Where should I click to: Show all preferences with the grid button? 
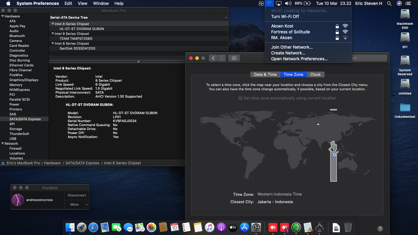(234, 58)
